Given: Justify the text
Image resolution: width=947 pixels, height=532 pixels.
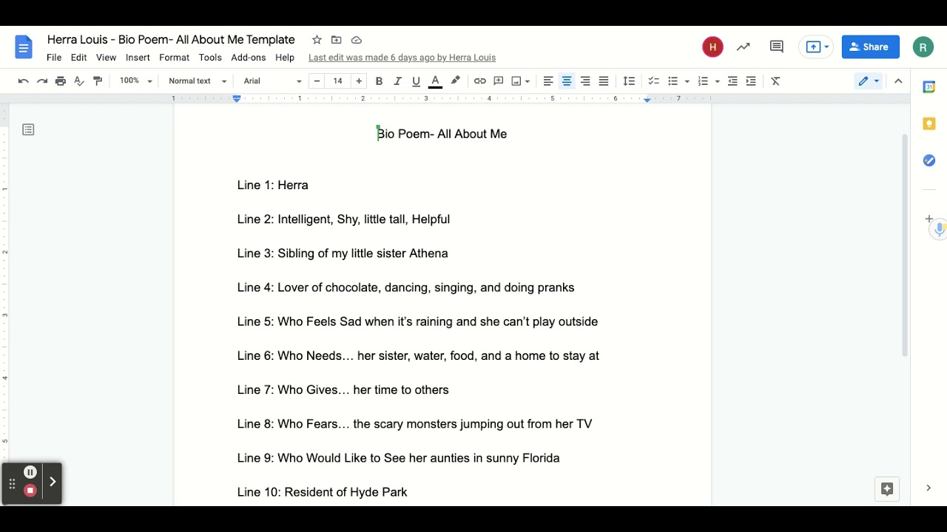Looking at the screenshot, I should coord(604,81).
